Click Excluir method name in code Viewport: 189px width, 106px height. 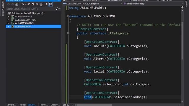100,72
